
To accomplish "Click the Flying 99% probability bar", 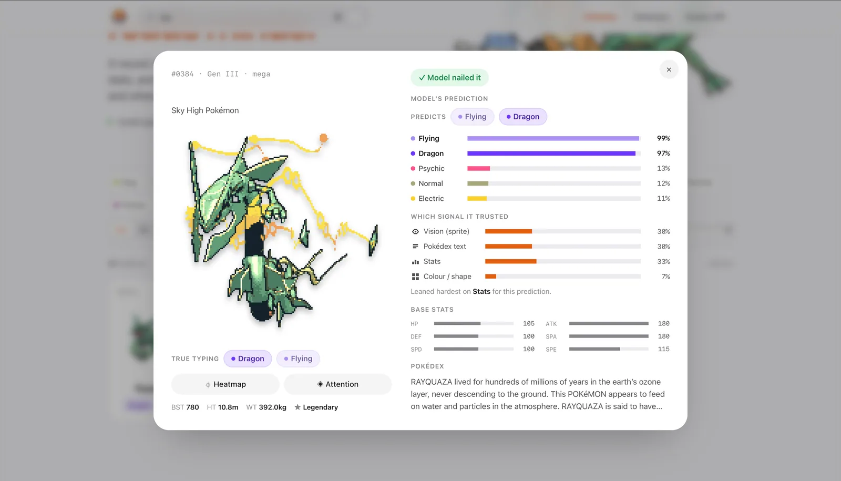I will point(554,138).
